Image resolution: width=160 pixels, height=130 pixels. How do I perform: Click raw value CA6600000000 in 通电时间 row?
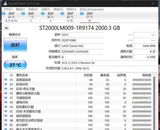[141, 102]
